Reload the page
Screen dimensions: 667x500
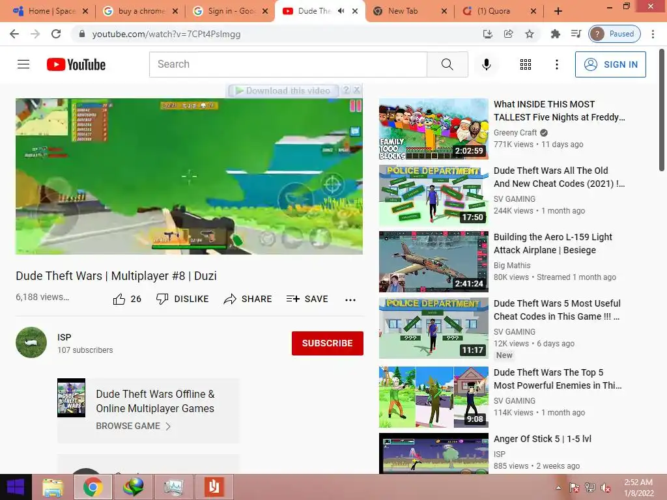tap(56, 34)
